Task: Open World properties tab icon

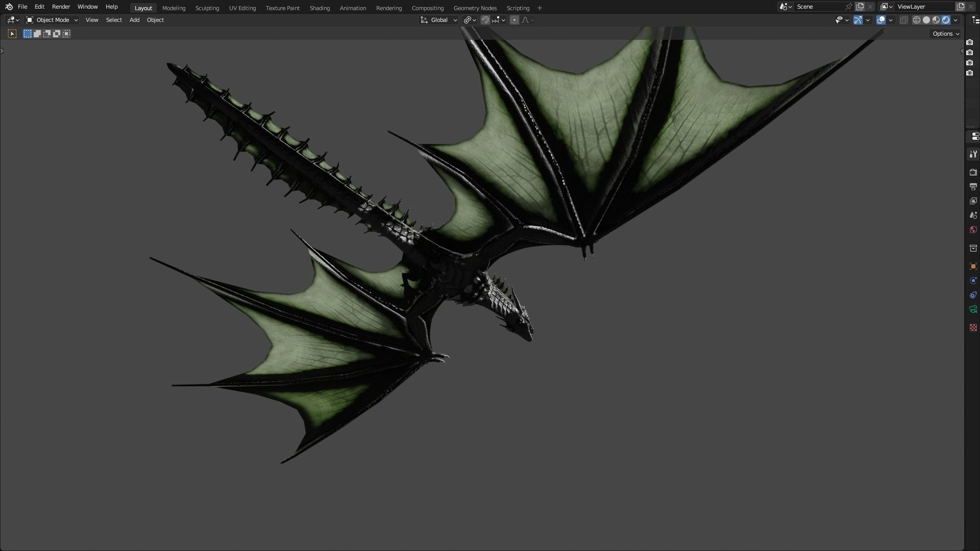Action: 973,230
